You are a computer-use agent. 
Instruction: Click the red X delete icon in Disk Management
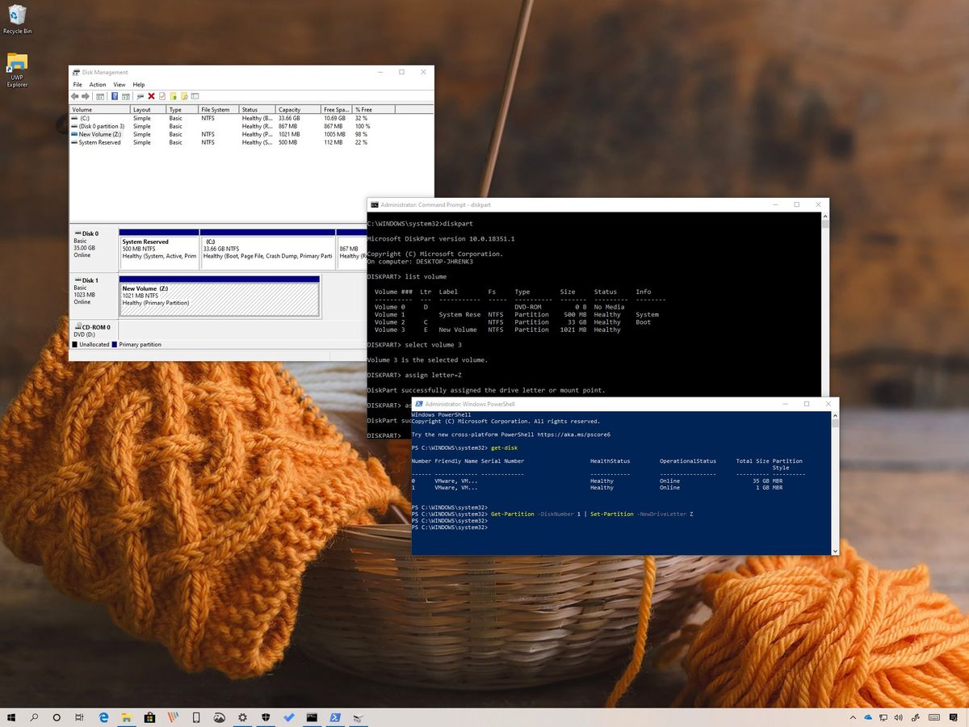pos(149,96)
